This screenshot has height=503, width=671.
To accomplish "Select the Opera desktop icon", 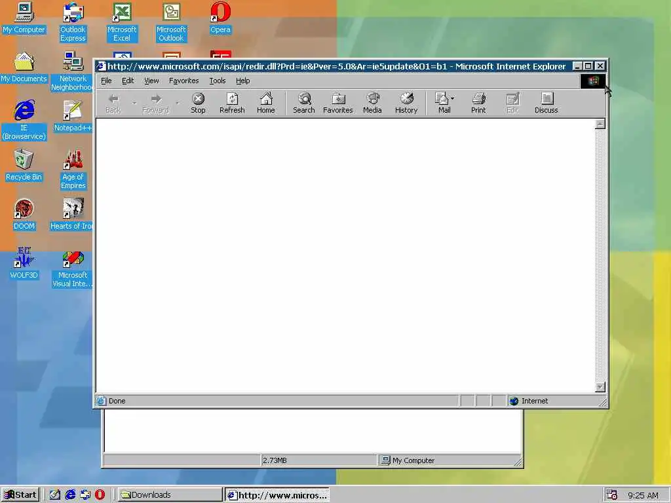I will pyautogui.click(x=220, y=18).
